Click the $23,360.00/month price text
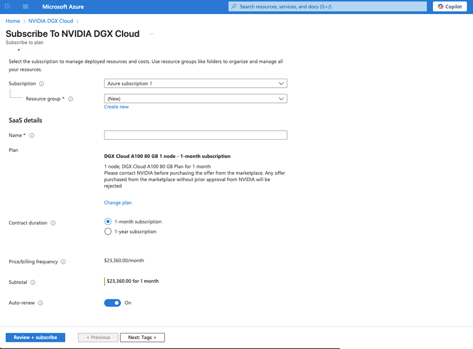Screen dimensions: 473x349 click(124, 260)
